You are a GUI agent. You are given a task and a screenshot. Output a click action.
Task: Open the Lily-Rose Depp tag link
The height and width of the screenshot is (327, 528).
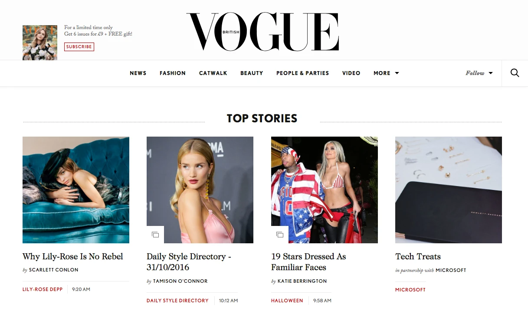click(x=43, y=289)
